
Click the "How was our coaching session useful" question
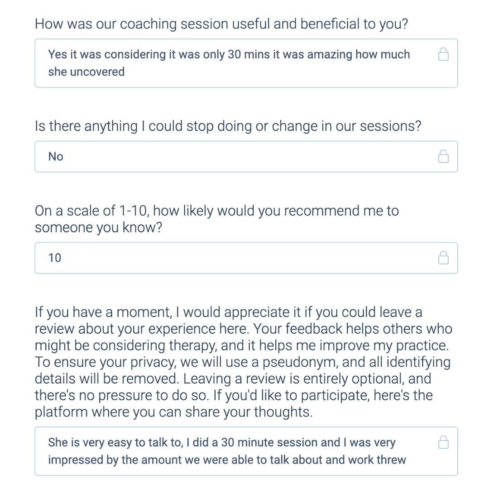pos(221,24)
